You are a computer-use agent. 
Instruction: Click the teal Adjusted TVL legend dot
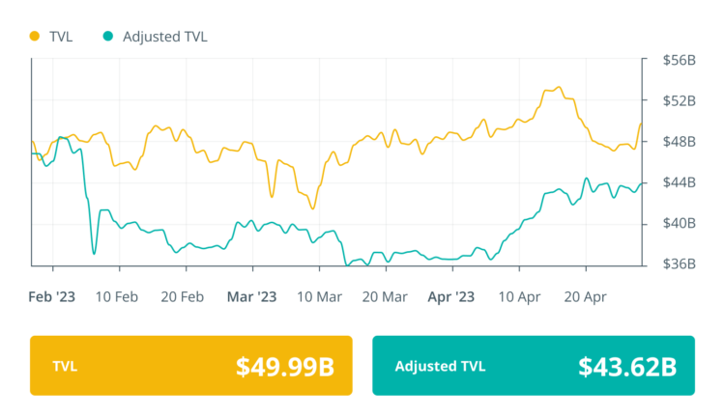(108, 37)
